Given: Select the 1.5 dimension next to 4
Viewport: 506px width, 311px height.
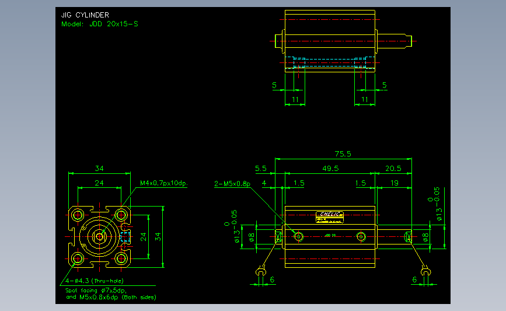Looking at the screenshot, I should tap(299, 183).
